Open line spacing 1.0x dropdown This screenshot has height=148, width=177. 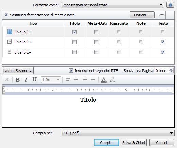(x=51, y=80)
